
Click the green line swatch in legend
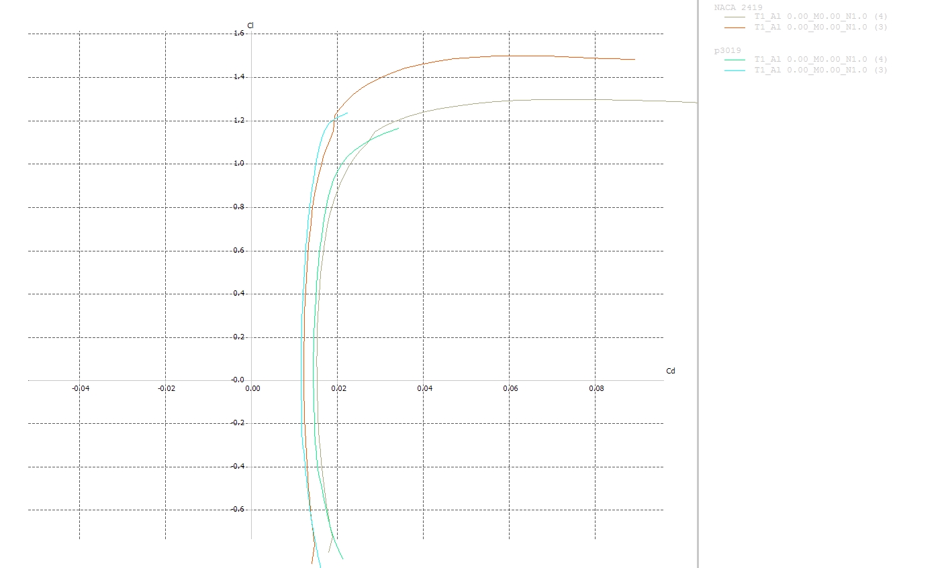734,60
